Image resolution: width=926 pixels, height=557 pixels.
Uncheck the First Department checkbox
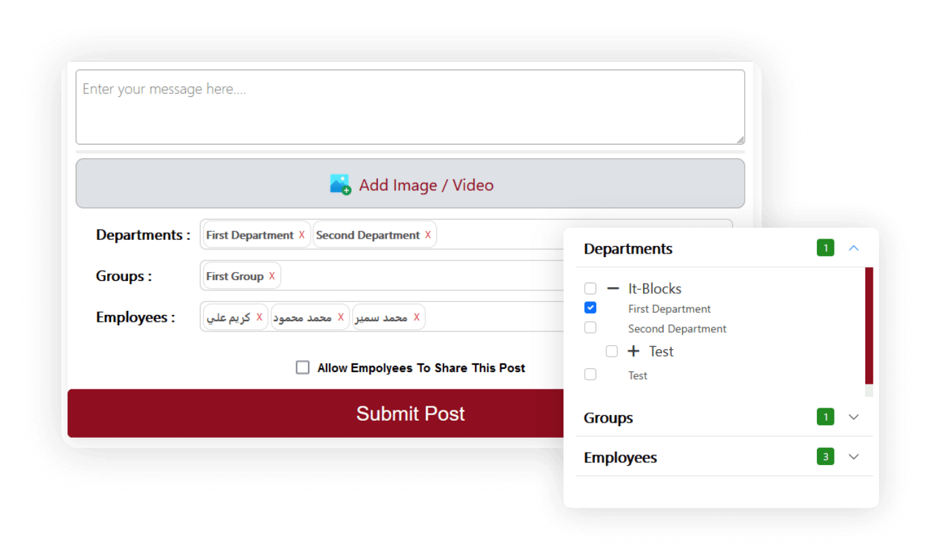click(x=591, y=308)
